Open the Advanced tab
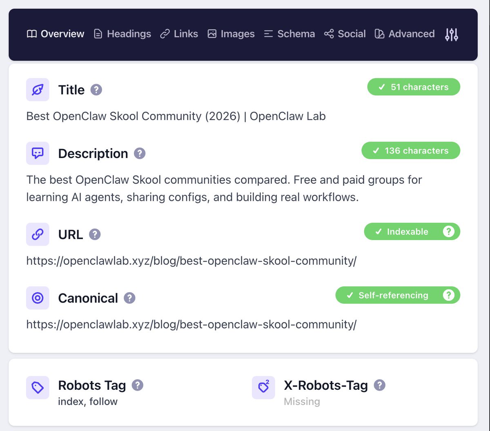This screenshot has height=431, width=490. pos(404,34)
